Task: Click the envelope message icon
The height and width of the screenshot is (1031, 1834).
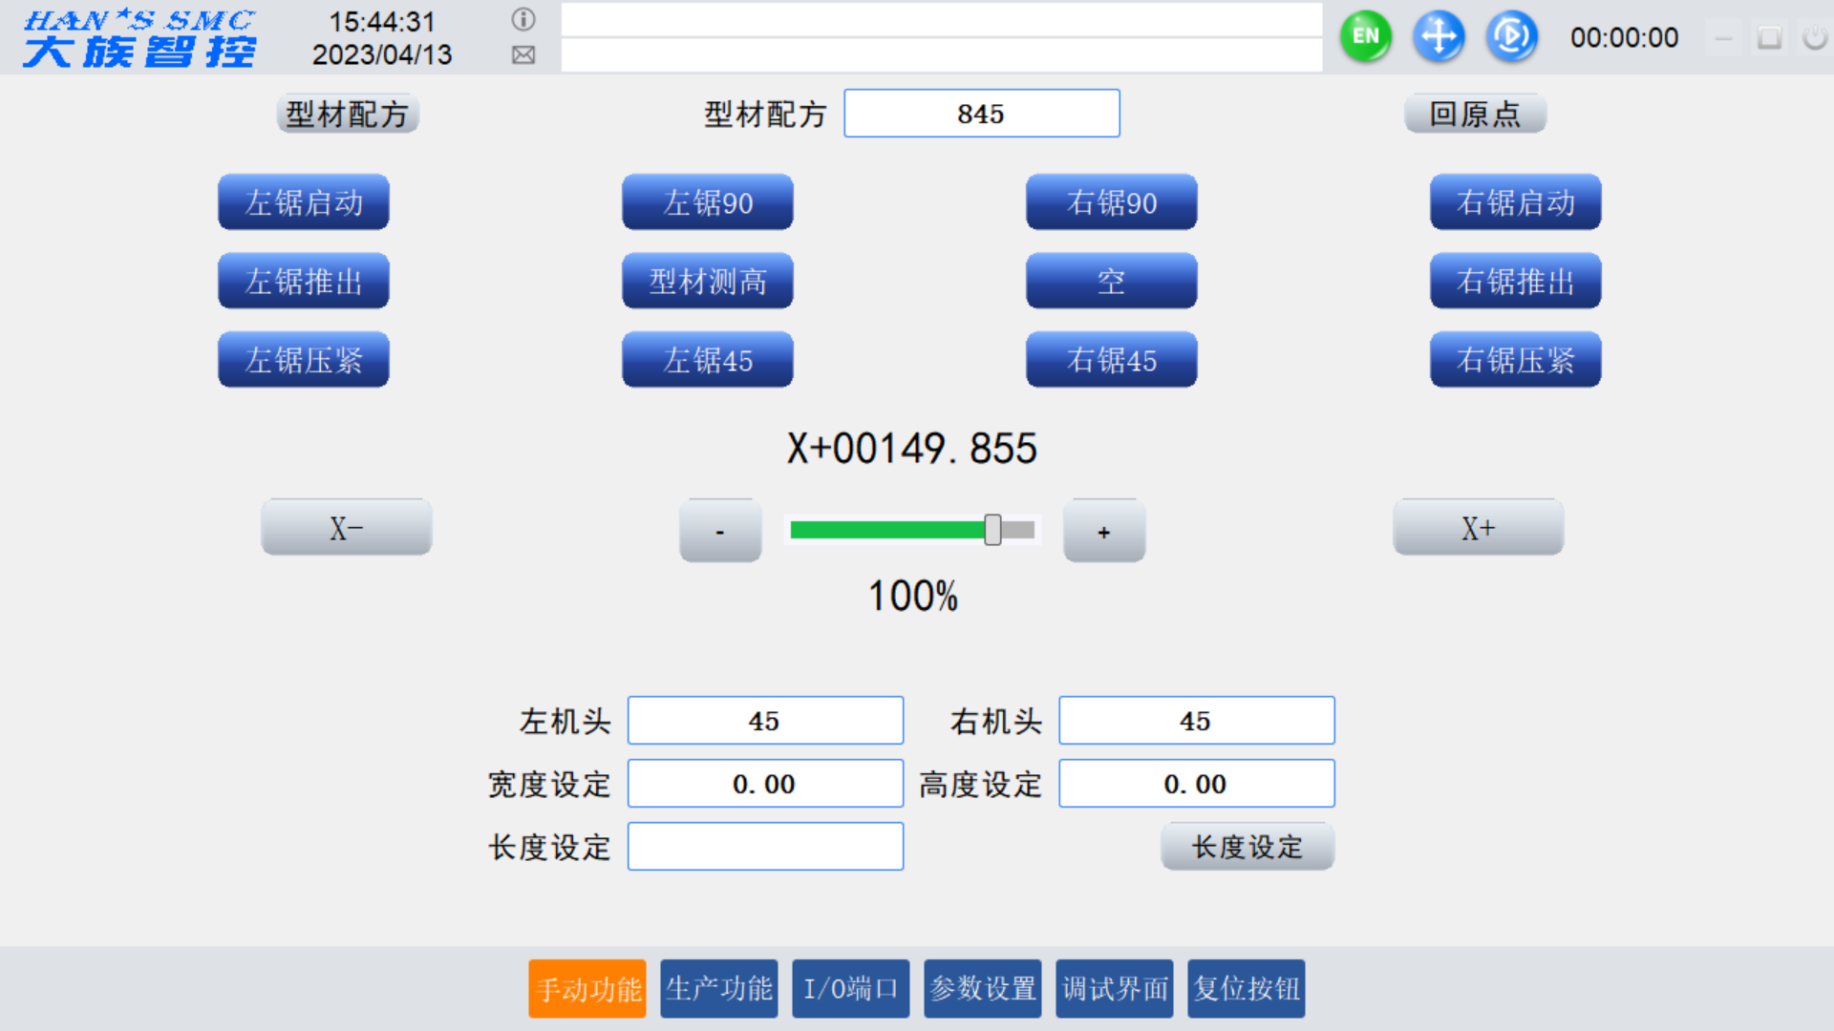Action: tap(523, 55)
